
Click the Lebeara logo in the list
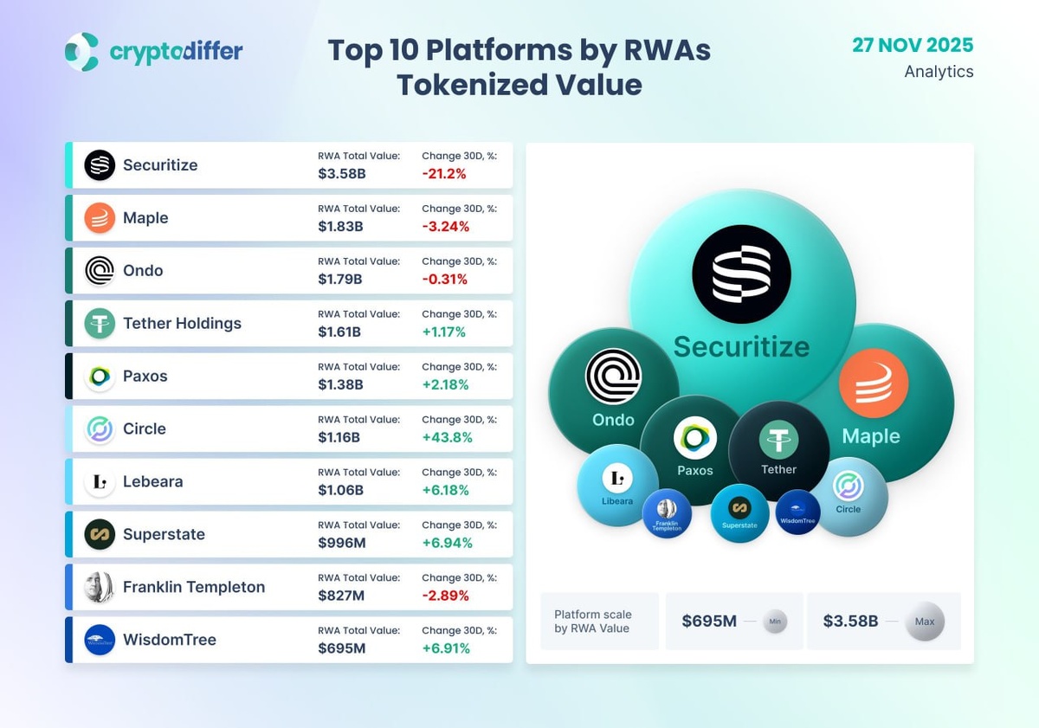100,482
